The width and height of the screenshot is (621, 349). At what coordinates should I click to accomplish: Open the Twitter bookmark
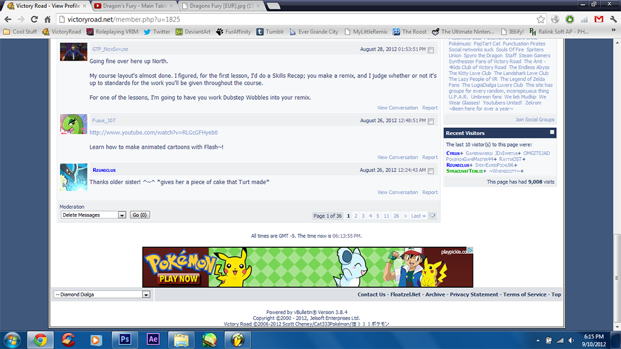coord(156,32)
